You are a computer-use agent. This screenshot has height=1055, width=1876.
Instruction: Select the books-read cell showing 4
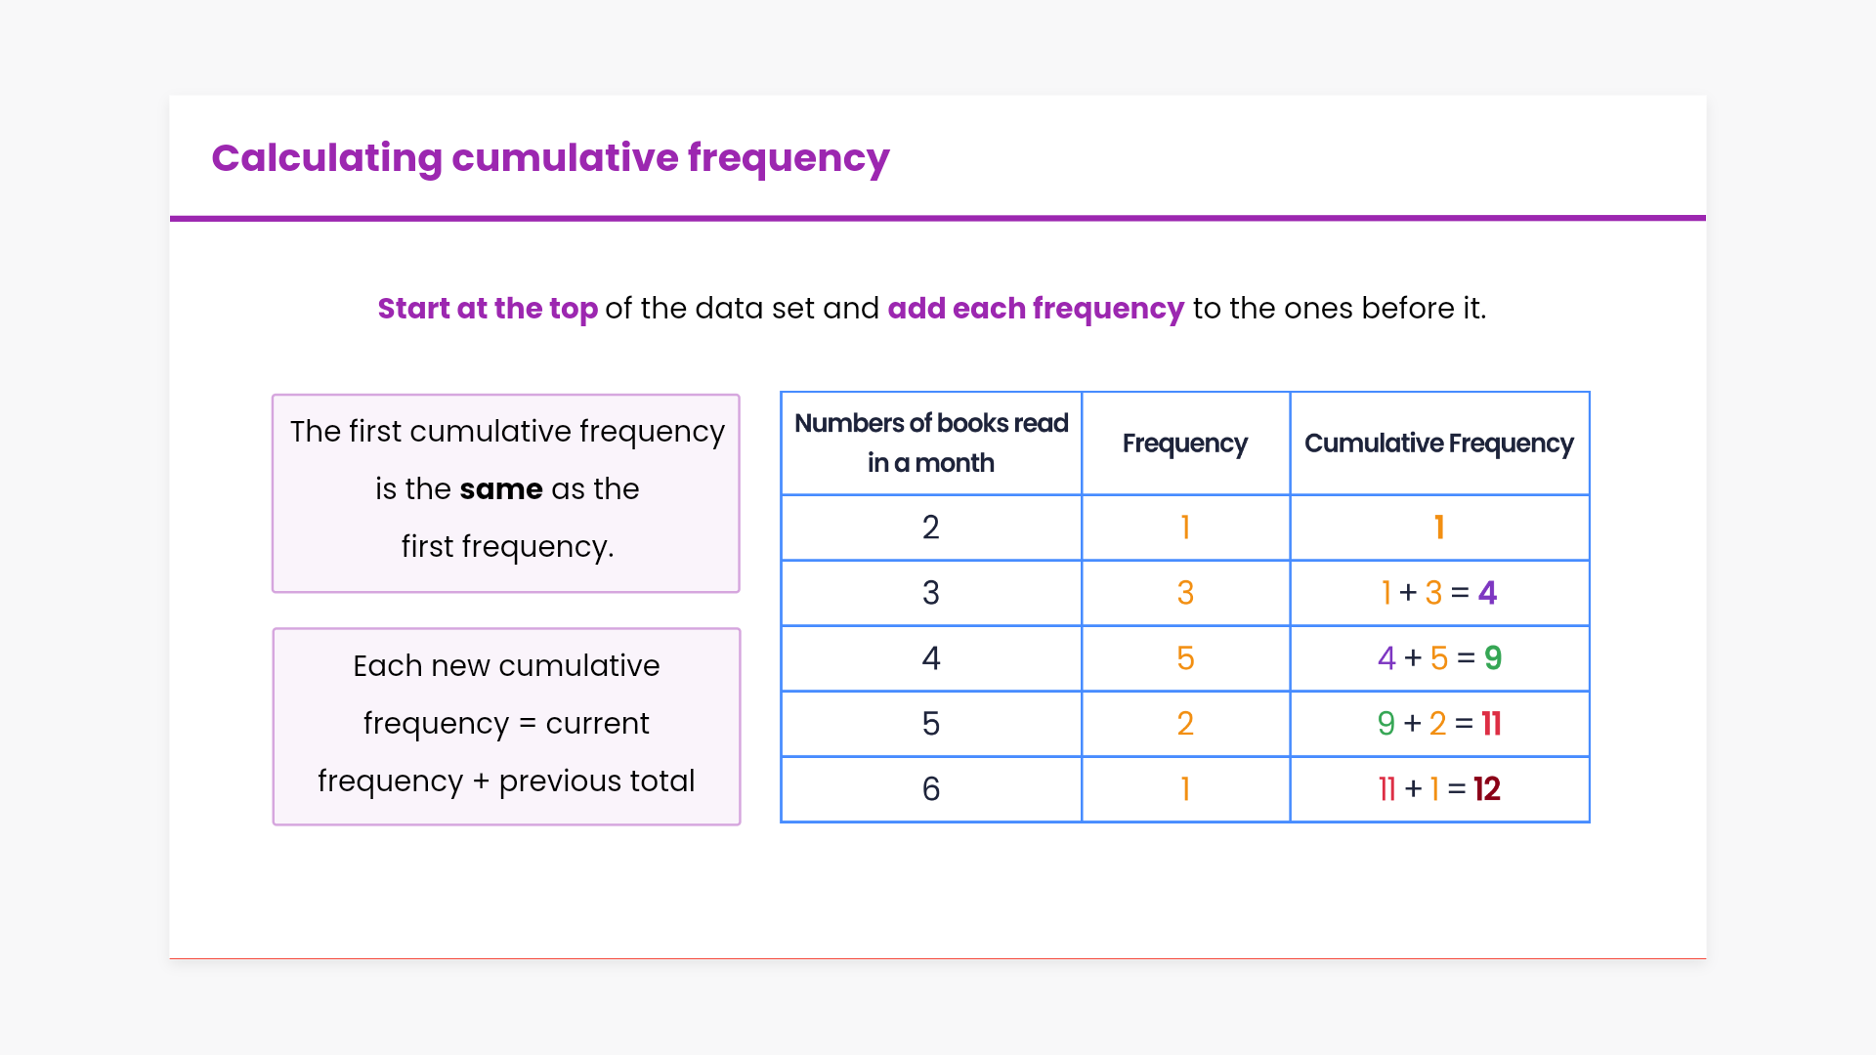(930, 659)
